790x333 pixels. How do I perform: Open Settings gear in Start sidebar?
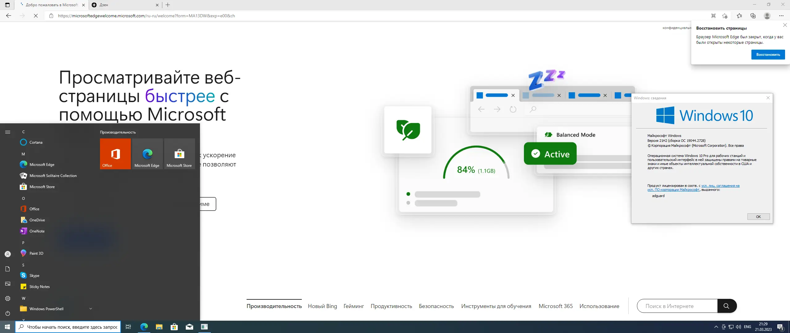coord(8,298)
